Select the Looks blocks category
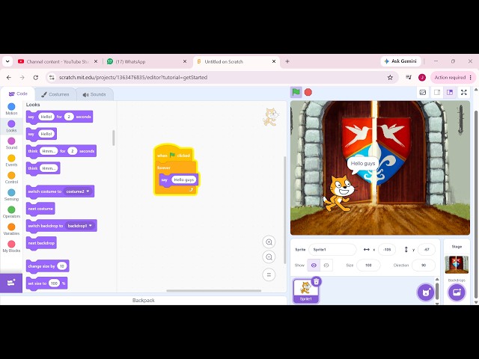 11,126
